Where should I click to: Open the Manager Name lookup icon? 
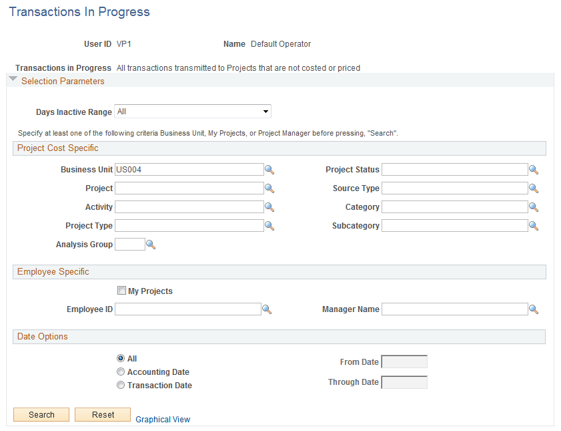[x=534, y=309]
